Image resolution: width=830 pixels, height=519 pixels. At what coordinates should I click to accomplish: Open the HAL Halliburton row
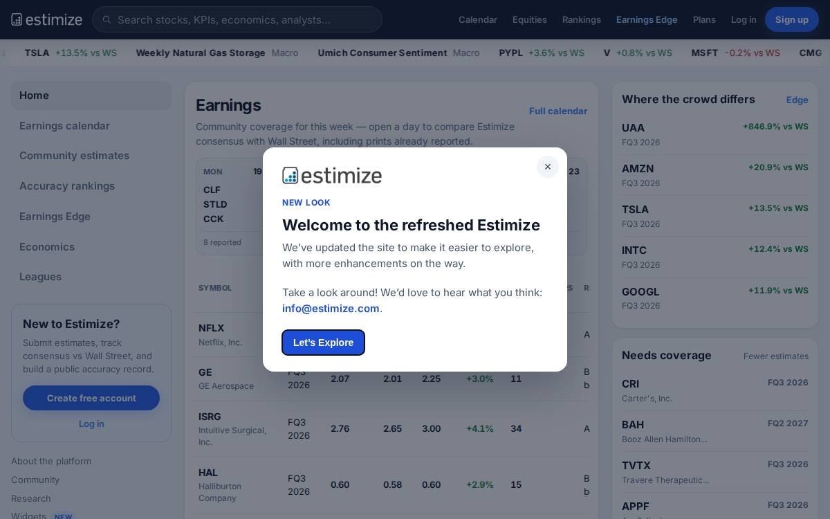pyautogui.click(x=391, y=485)
